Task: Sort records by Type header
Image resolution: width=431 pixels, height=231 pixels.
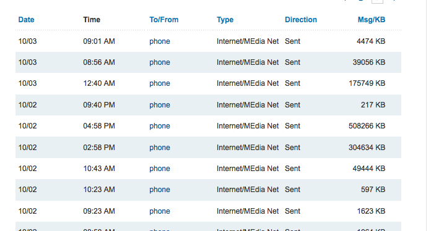Action: pos(225,20)
